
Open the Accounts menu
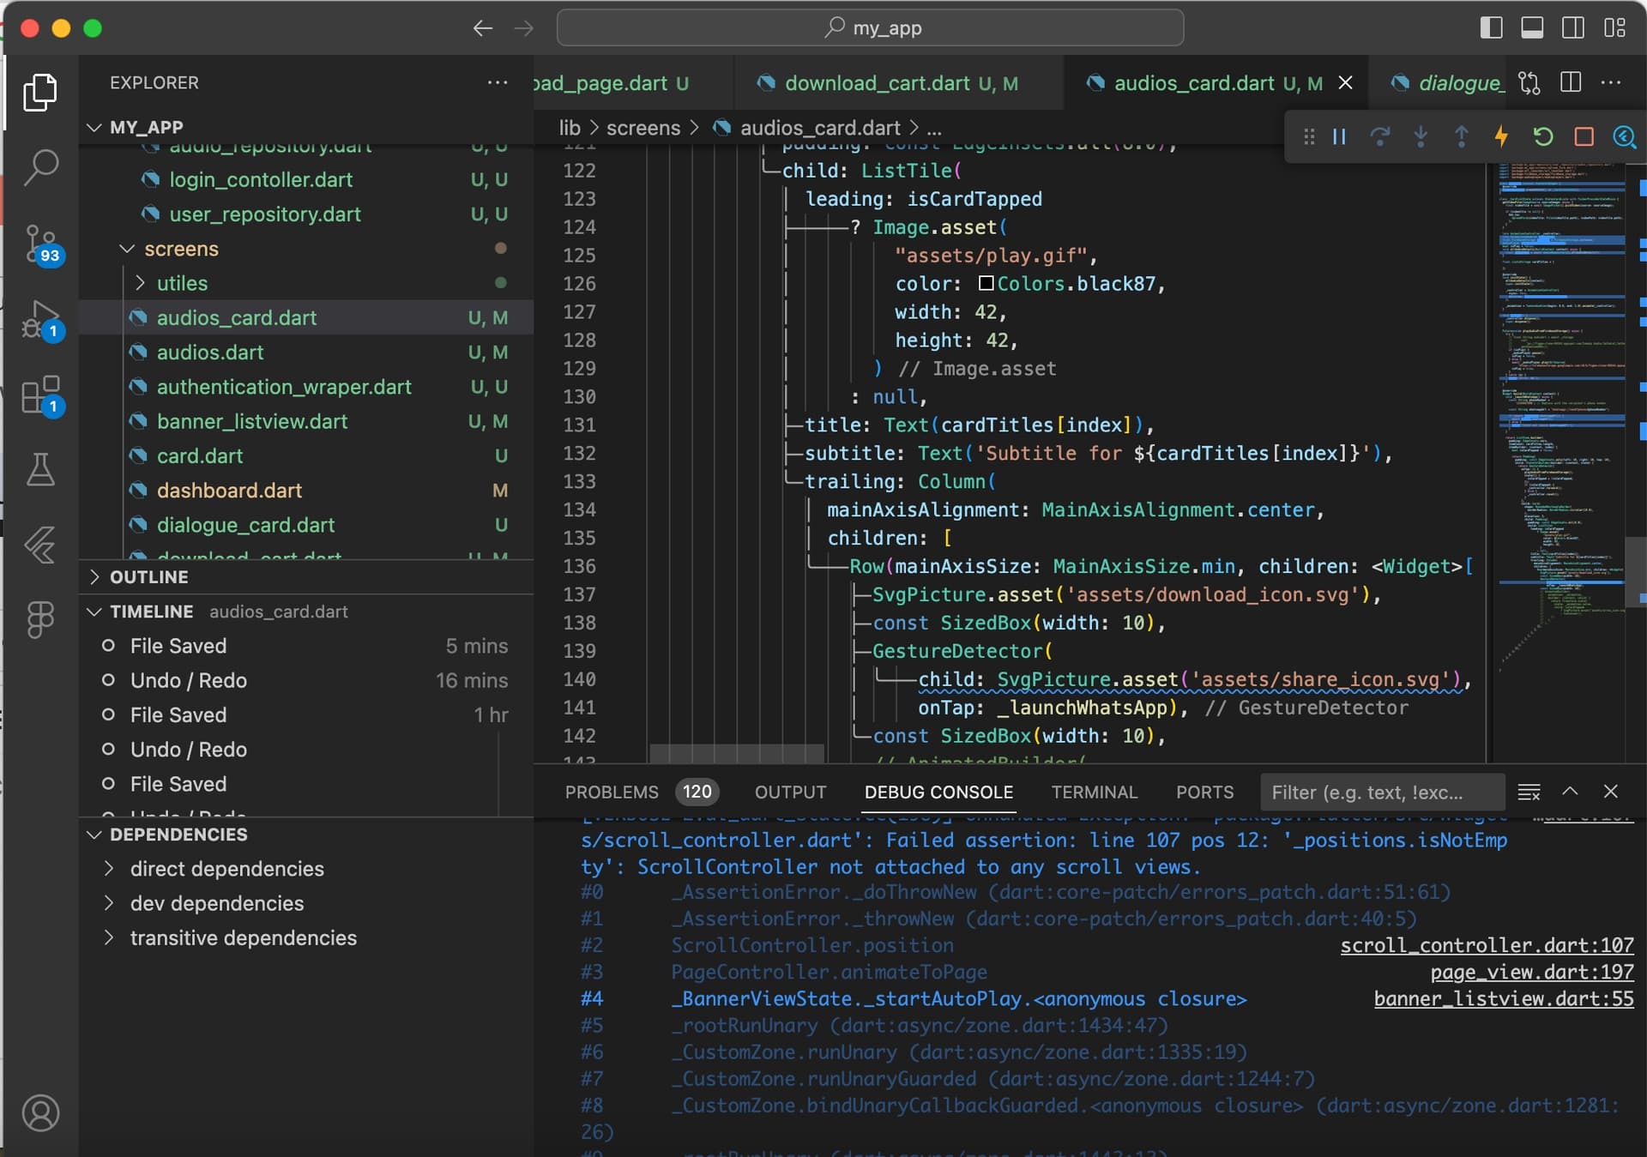tap(40, 1113)
